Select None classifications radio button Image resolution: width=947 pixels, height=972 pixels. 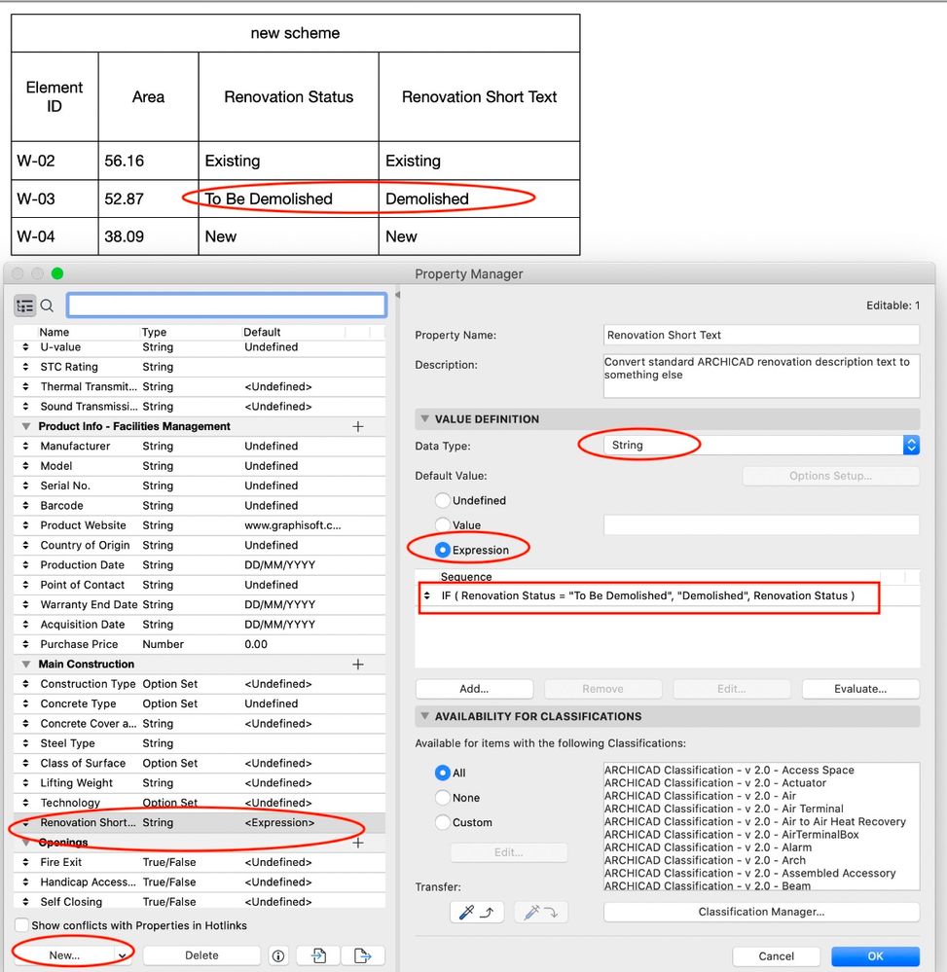pos(442,798)
